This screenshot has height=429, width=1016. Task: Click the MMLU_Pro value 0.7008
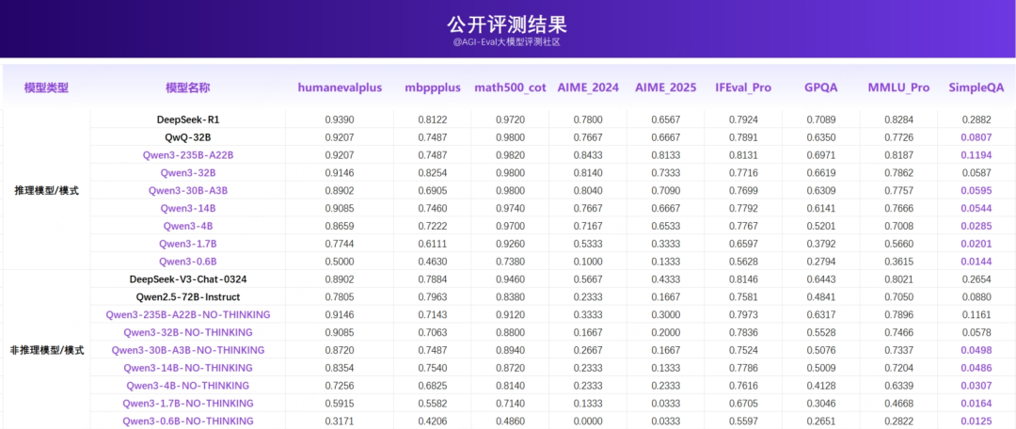point(898,226)
